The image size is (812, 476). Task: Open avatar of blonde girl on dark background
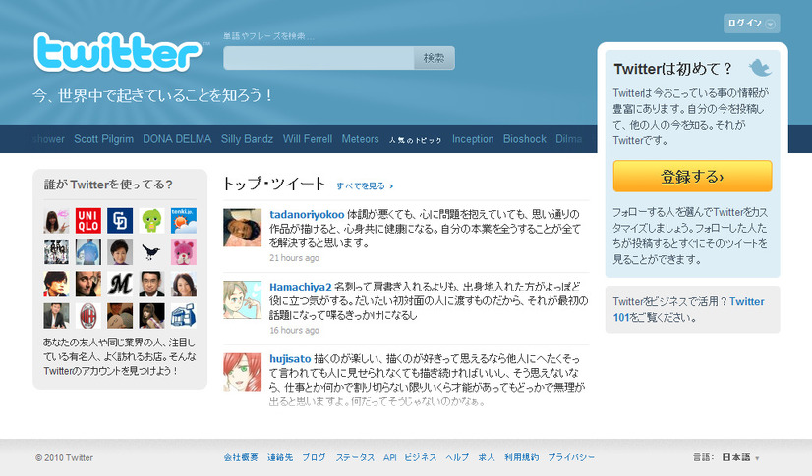(151, 316)
